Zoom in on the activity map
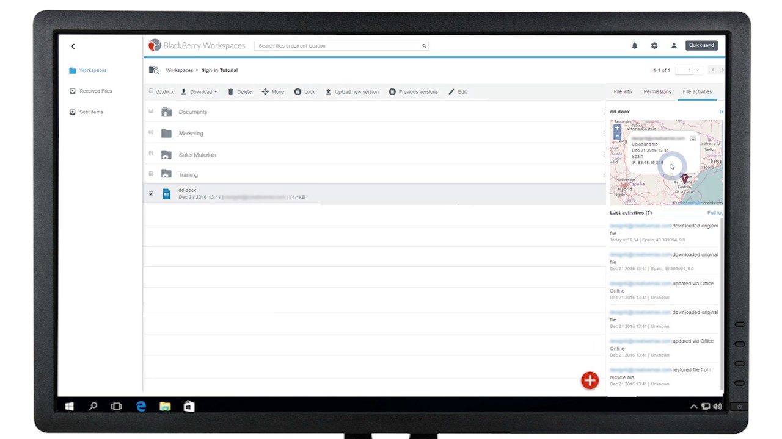Viewport: 782px width, 439px height. pyautogui.click(x=617, y=128)
